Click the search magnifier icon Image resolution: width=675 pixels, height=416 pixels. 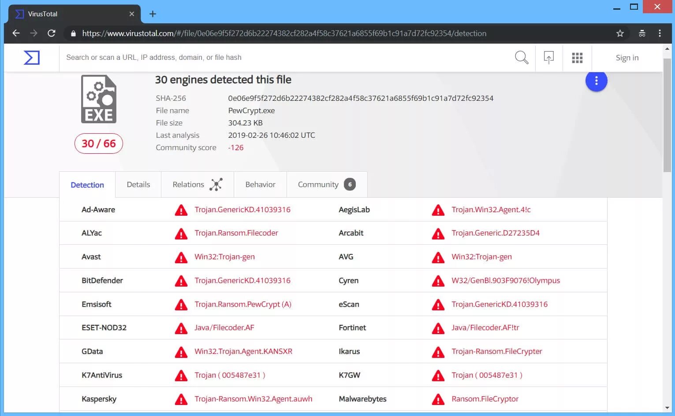(x=522, y=57)
